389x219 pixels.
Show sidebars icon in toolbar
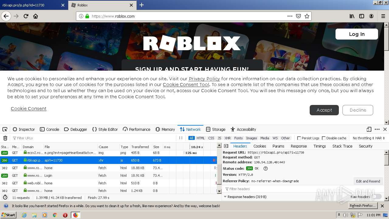(x=362, y=16)
